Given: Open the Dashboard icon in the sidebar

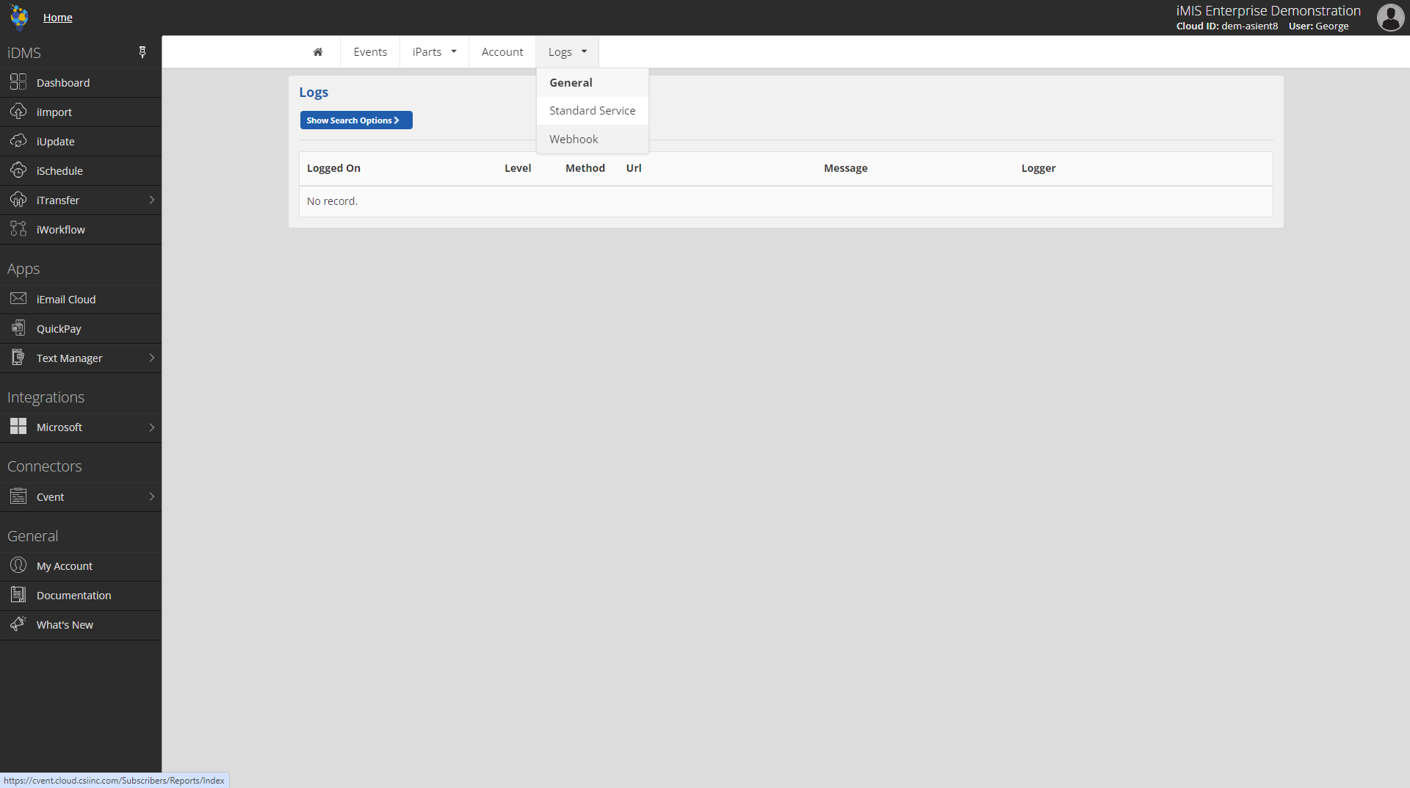Looking at the screenshot, I should coord(18,82).
